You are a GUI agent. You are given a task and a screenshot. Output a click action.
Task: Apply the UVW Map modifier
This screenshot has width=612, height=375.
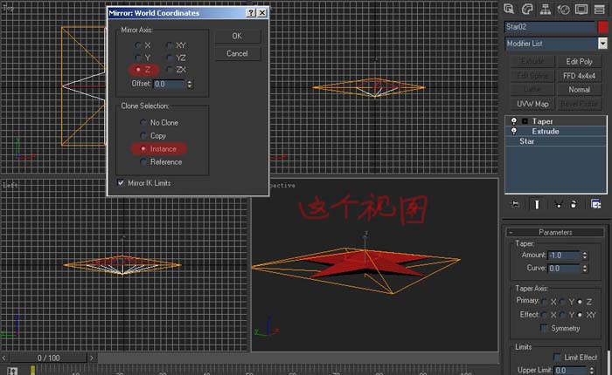[532, 104]
